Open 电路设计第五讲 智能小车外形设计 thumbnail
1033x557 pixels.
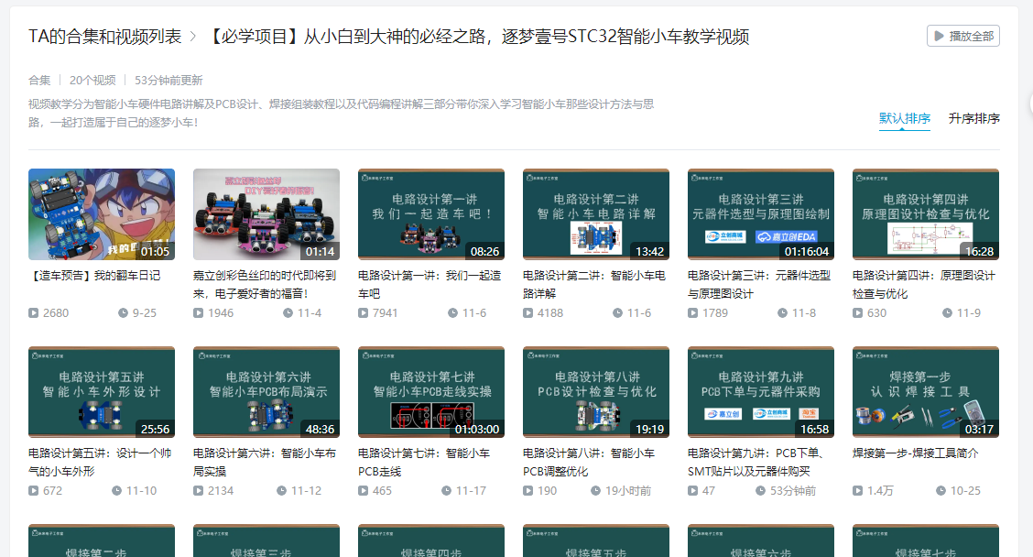point(102,392)
